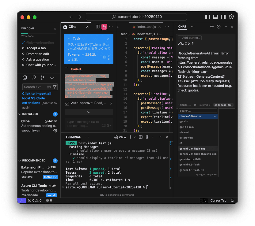The height and width of the screenshot is (226, 255).
Task: Send message with arrow icon in Cline
Action: (x=109, y=125)
